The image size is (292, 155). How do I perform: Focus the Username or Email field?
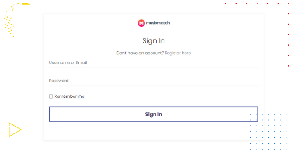click(154, 63)
